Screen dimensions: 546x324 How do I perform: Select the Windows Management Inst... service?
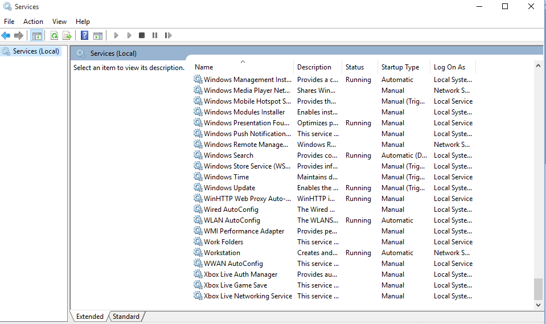tap(248, 79)
